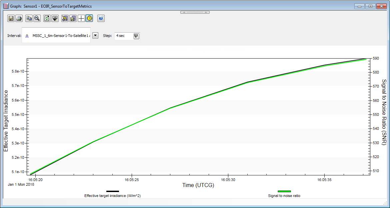Viewport: 390px width, 208px height.
Task: Click the toolbar collapse grip at top
Action: pyautogui.click(x=195, y=12)
